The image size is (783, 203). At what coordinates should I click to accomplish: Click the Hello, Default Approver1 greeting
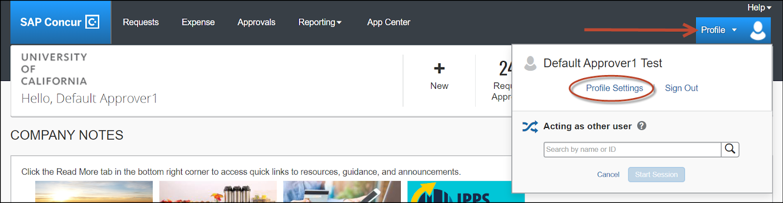click(89, 98)
